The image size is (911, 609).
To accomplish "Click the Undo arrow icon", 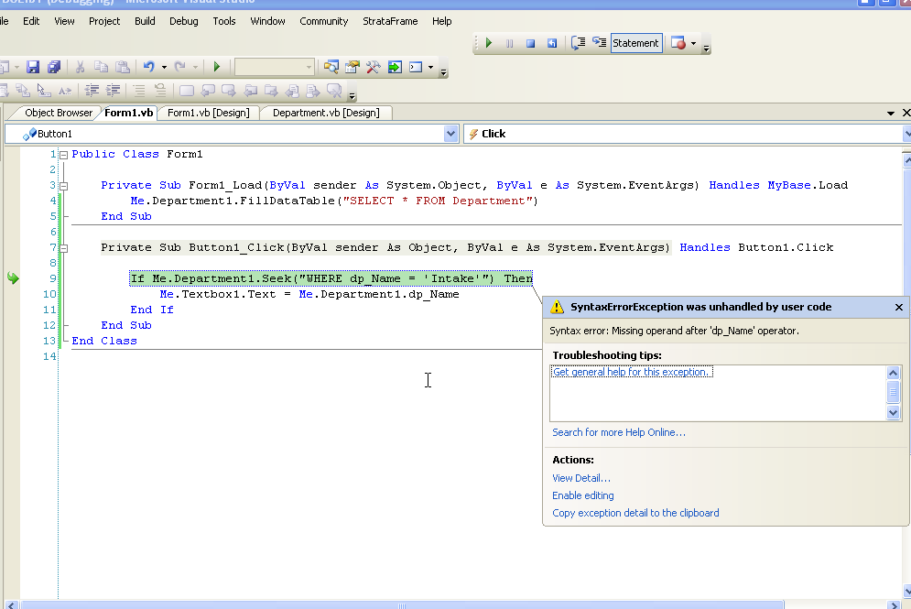I will click(x=148, y=67).
